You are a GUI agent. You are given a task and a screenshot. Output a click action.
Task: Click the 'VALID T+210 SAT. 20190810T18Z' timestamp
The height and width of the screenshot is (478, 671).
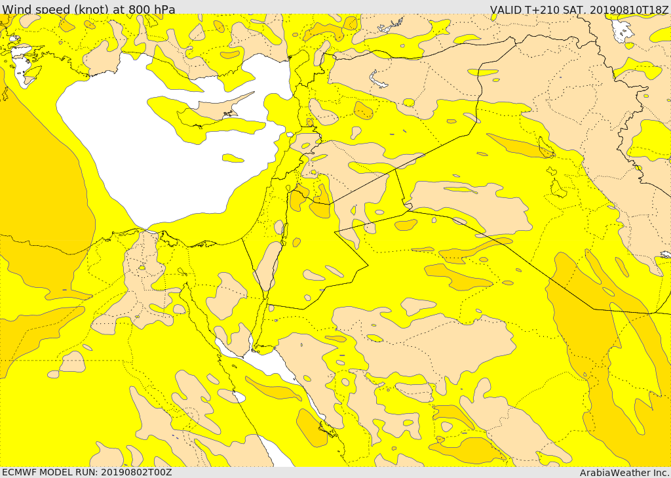point(580,9)
